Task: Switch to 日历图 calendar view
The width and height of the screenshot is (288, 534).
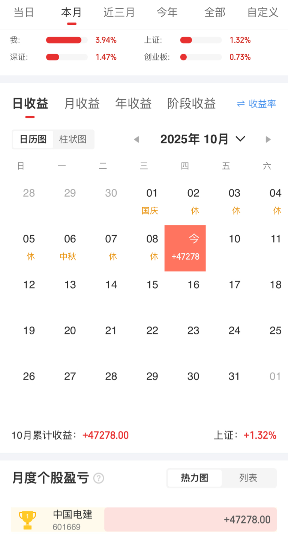Action: 33,140
